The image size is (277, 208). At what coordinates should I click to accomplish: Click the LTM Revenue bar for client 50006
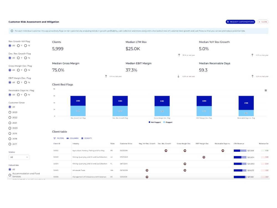coord(240,177)
